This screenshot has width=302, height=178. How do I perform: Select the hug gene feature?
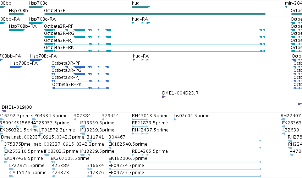pyautogui.click(x=141, y=7)
